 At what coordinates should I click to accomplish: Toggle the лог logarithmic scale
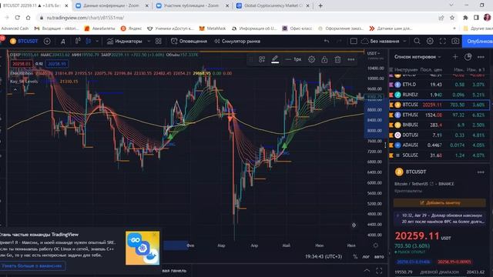click(366, 256)
